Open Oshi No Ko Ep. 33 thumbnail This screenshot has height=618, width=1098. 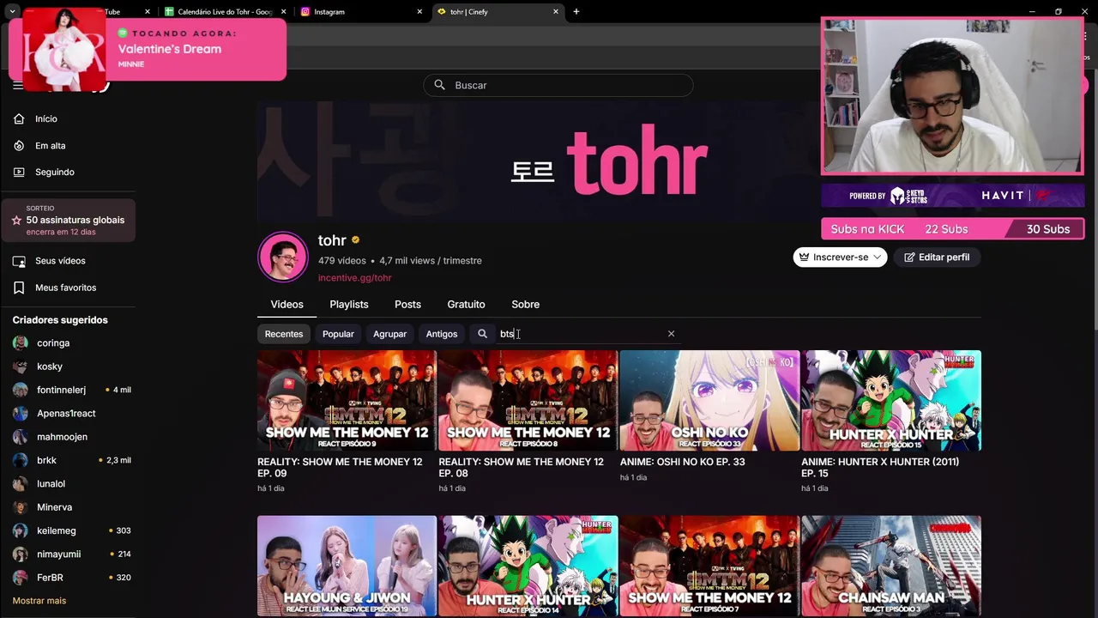coord(709,401)
